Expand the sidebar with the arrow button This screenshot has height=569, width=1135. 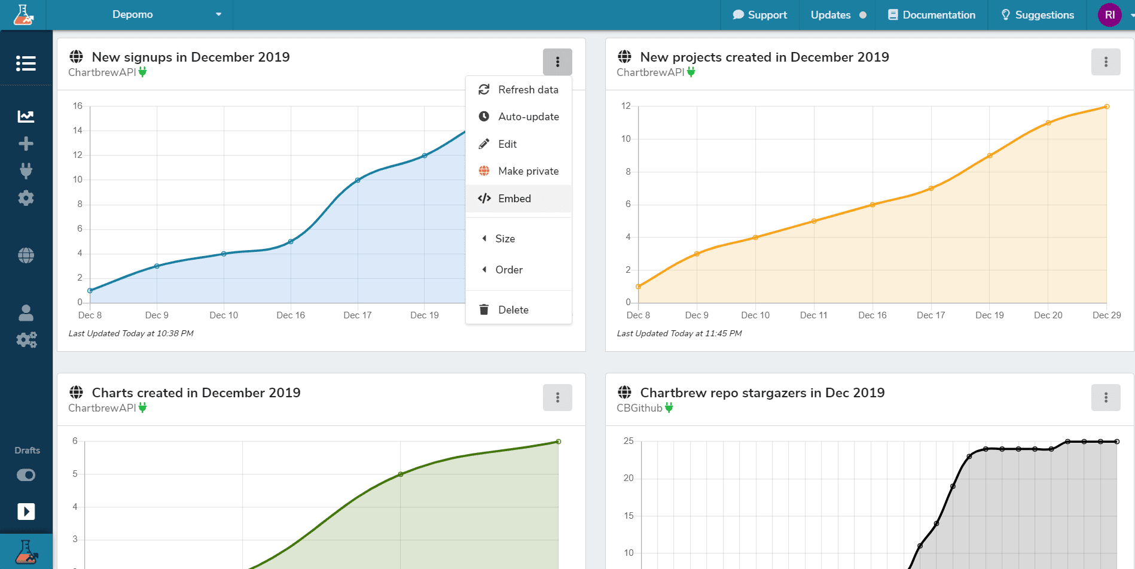(26, 512)
